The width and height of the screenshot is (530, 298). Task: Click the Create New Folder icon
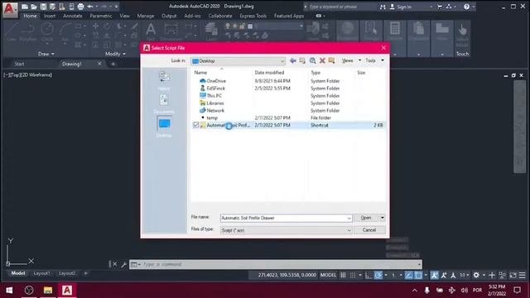pos(331,60)
